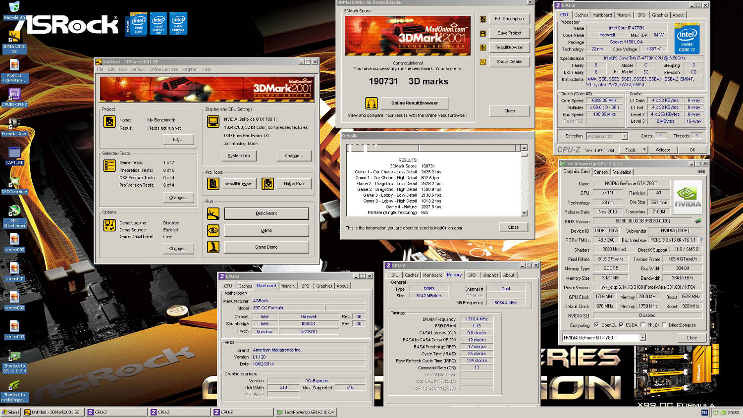
Task: Click the Batch Run icon in Pro Tools
Action: pyautogui.click(x=267, y=184)
